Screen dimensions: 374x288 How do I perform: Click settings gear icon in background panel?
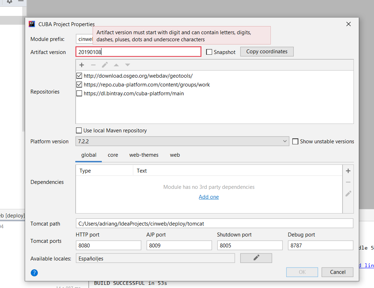coord(9,1)
